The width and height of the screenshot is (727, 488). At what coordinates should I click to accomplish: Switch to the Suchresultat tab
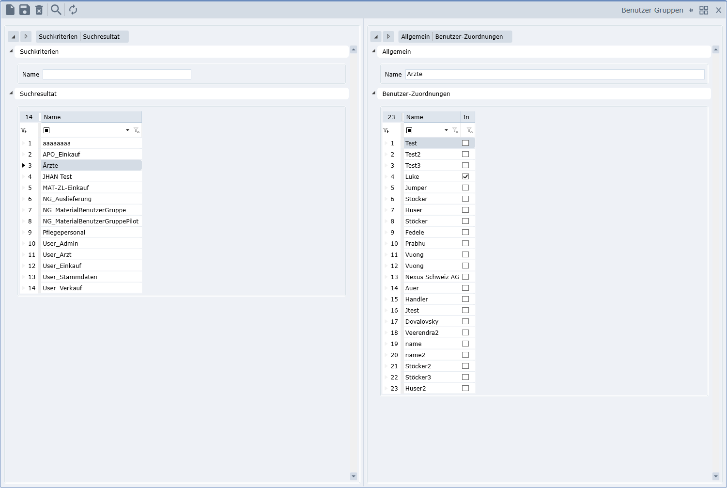pos(101,37)
